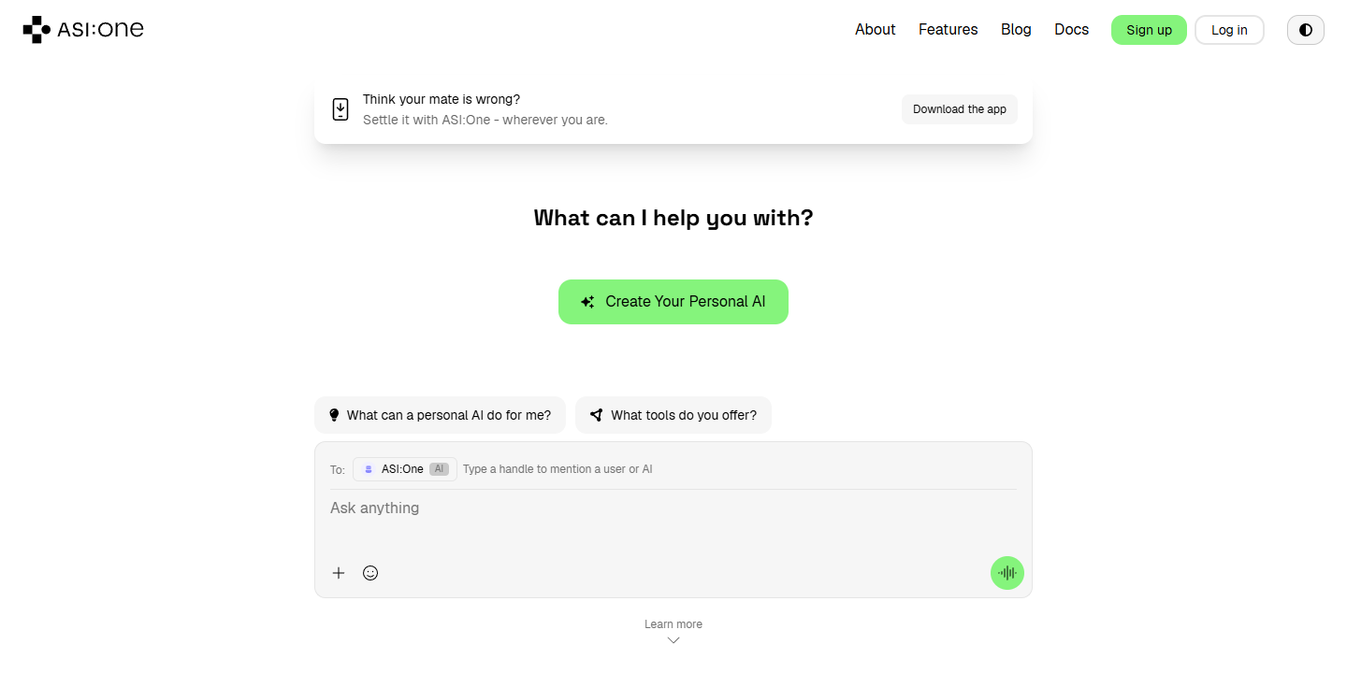This screenshot has height=673, width=1347.
Task: Open the About page
Action: click(876, 30)
